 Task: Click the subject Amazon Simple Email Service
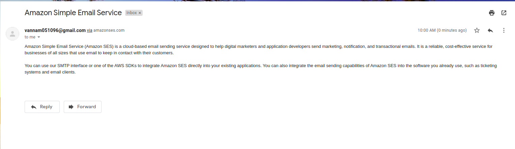(73, 13)
